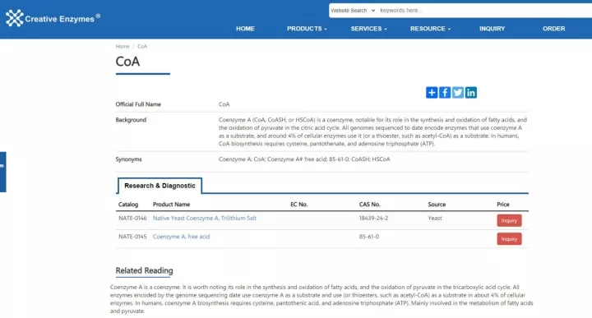Expand the PRODUCTS menu
Image resolution: width=592 pixels, height=318 pixels.
point(307,29)
